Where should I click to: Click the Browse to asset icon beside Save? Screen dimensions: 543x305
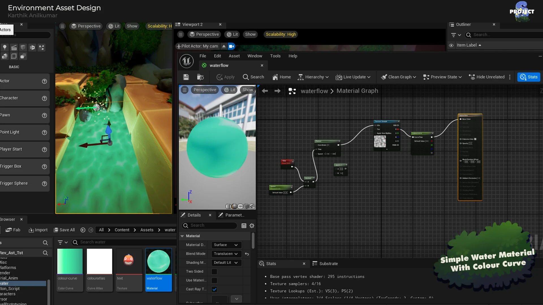(200, 77)
